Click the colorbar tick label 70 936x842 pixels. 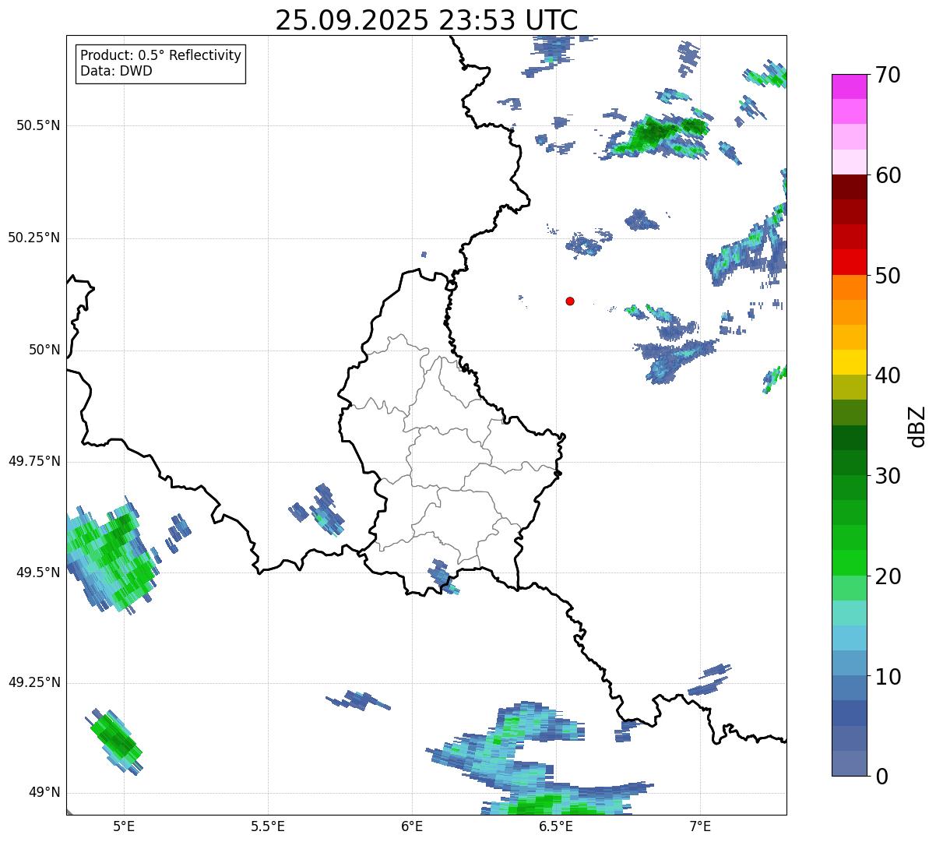888,75
